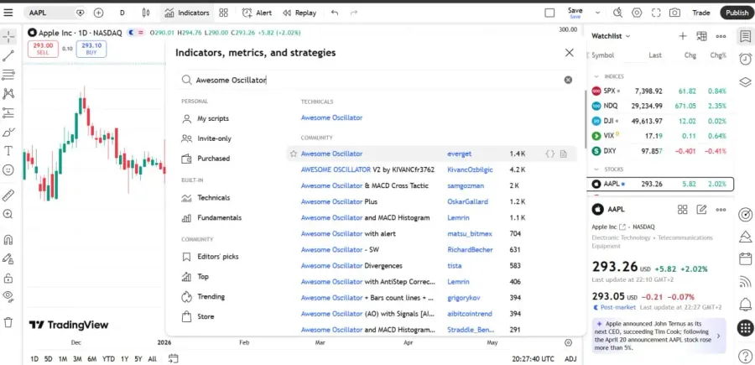This screenshot has height=365, width=755.
Task: Open chart layout grid selector
Action: coord(223,13)
